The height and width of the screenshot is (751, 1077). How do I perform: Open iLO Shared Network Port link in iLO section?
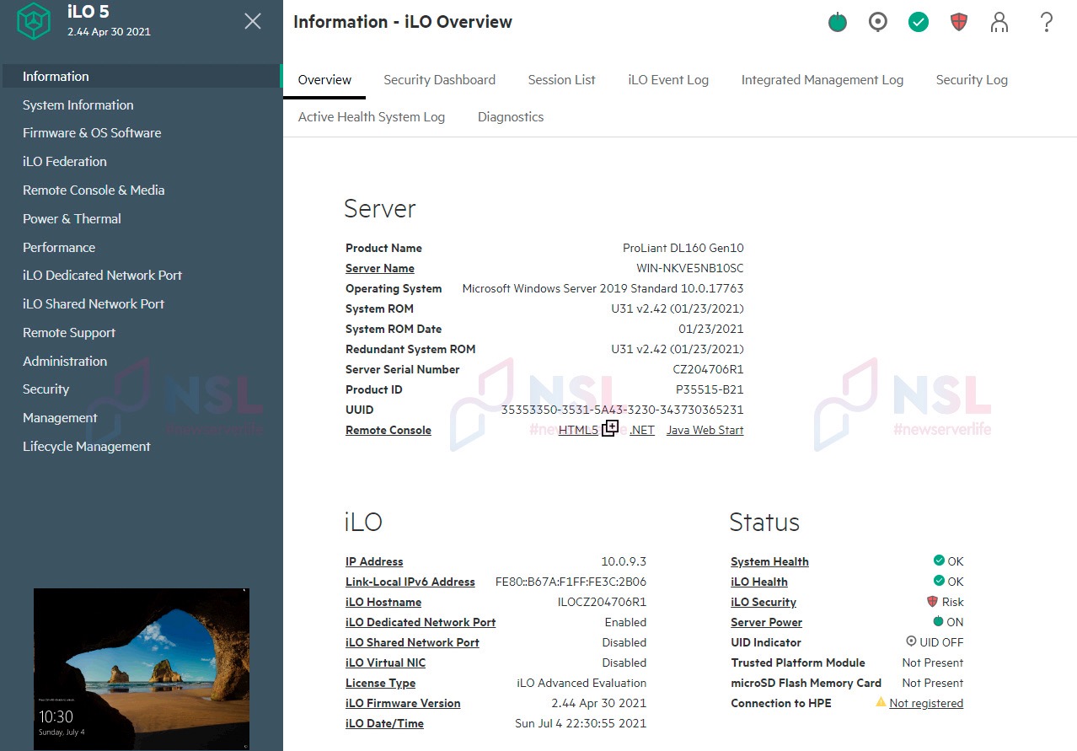coord(412,642)
